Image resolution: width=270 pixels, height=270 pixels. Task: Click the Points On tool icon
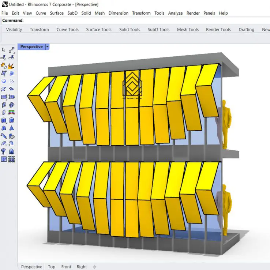12,50
